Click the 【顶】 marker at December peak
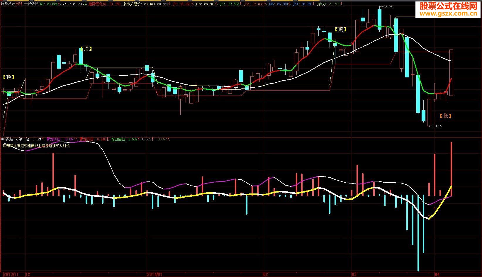Image resolution: width=482 pixels, height=277 pixels. click(x=86, y=49)
